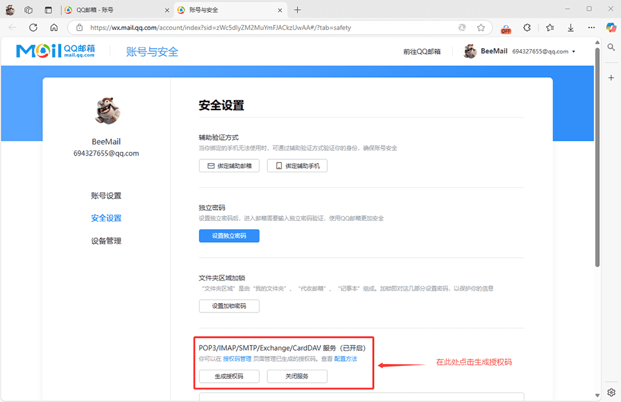
Task: Open sidebar settings gear icon
Action: tap(611, 392)
